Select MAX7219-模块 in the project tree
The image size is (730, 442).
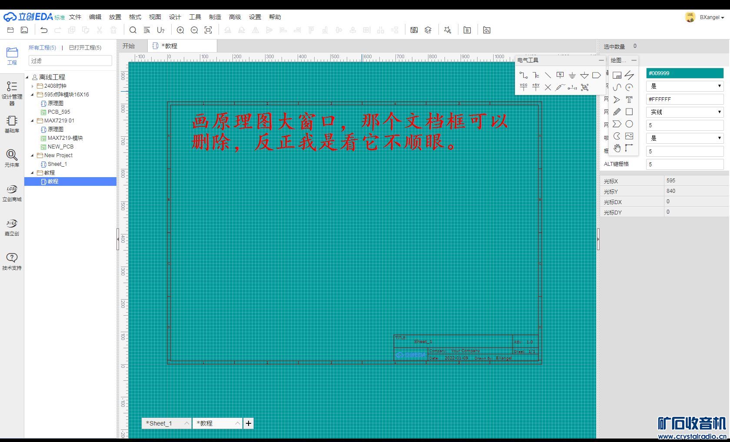coord(65,138)
